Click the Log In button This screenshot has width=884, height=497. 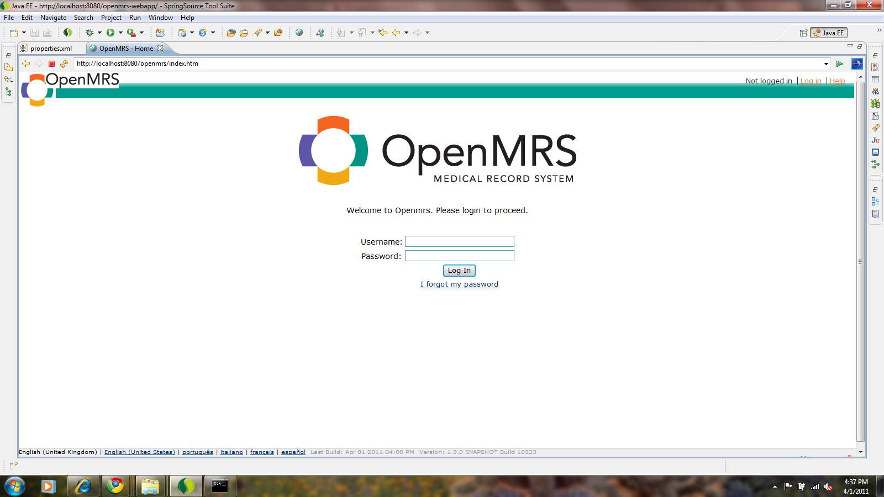(x=459, y=271)
